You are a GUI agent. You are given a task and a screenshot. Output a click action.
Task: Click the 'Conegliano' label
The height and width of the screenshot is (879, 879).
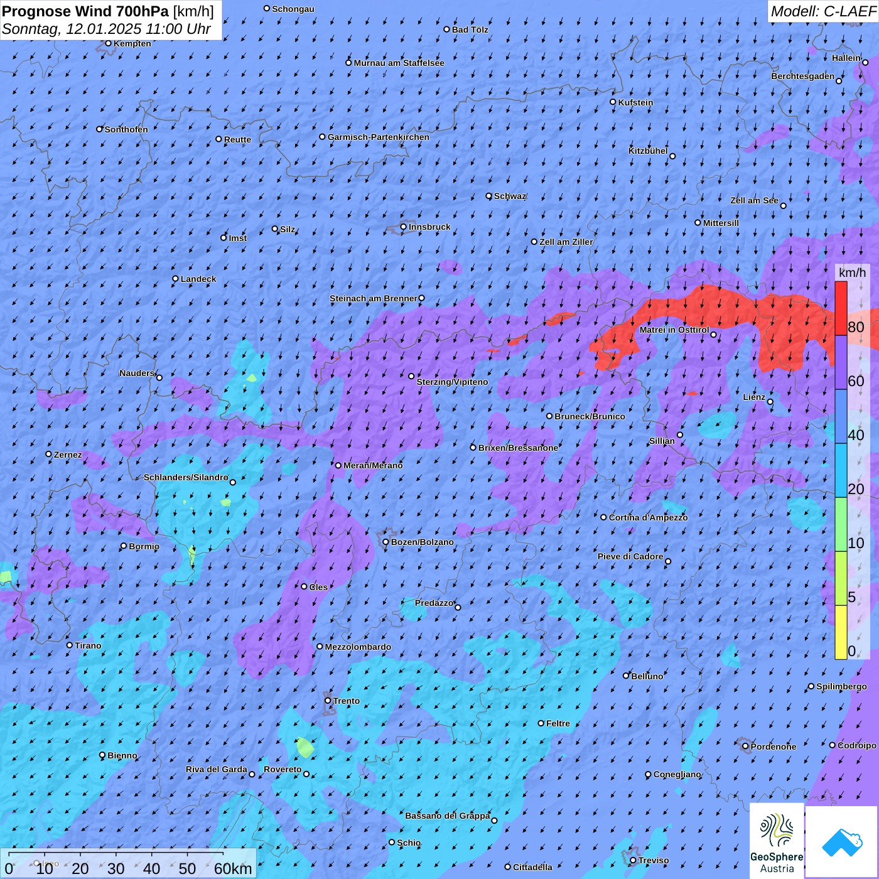pos(677,774)
